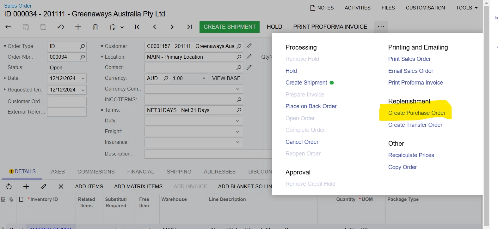
Task: Switch to the ADDRESSES tab
Action: point(220,172)
